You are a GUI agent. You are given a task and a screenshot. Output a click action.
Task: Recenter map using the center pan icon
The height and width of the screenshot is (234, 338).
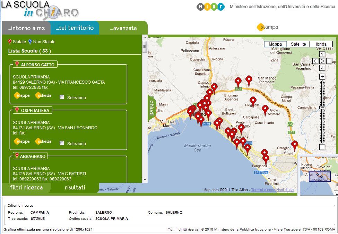[x=322, y=61]
